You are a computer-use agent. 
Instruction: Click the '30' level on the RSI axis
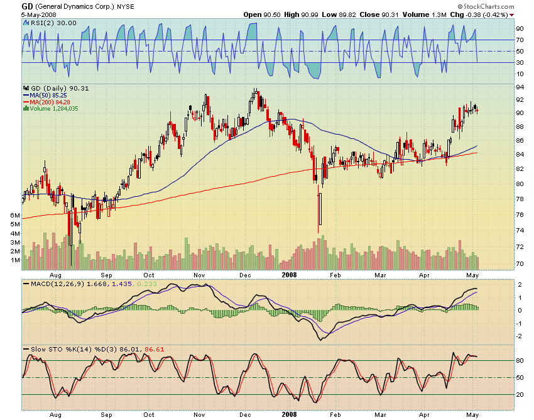(x=520, y=63)
